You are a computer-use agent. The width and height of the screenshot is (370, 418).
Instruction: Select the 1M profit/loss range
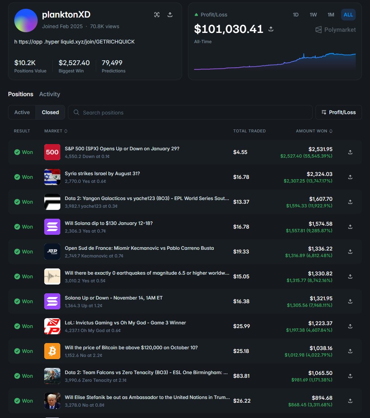tap(331, 15)
